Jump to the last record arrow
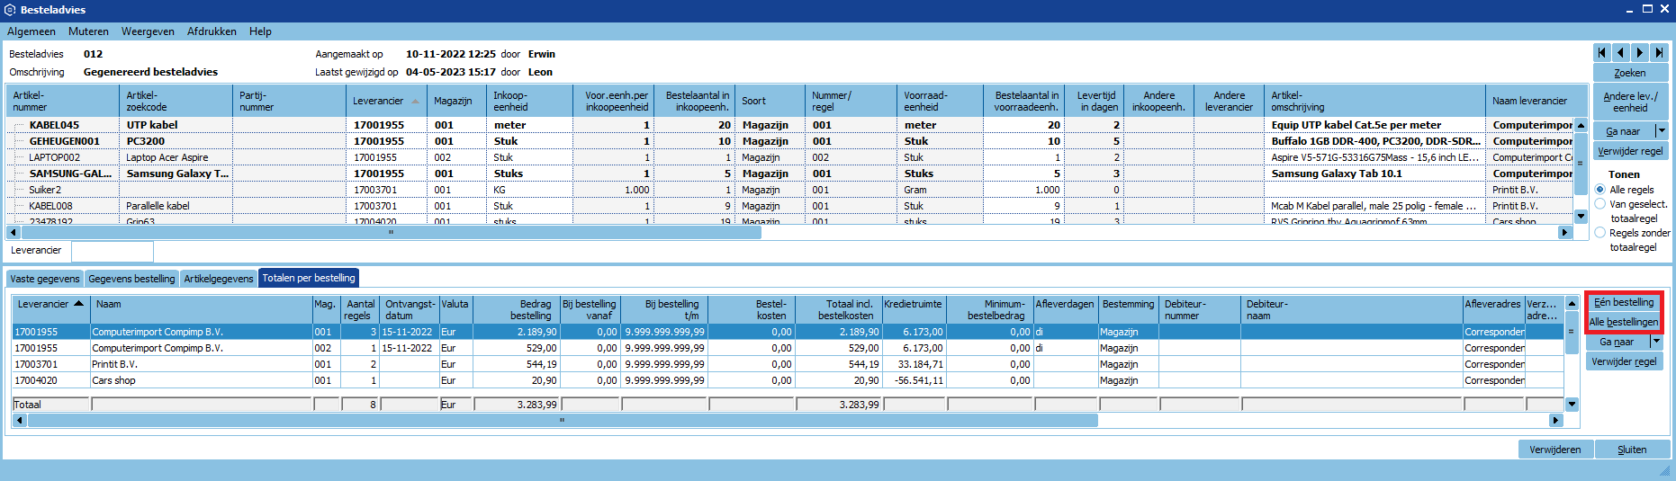This screenshot has width=1676, height=481. pyautogui.click(x=1659, y=53)
